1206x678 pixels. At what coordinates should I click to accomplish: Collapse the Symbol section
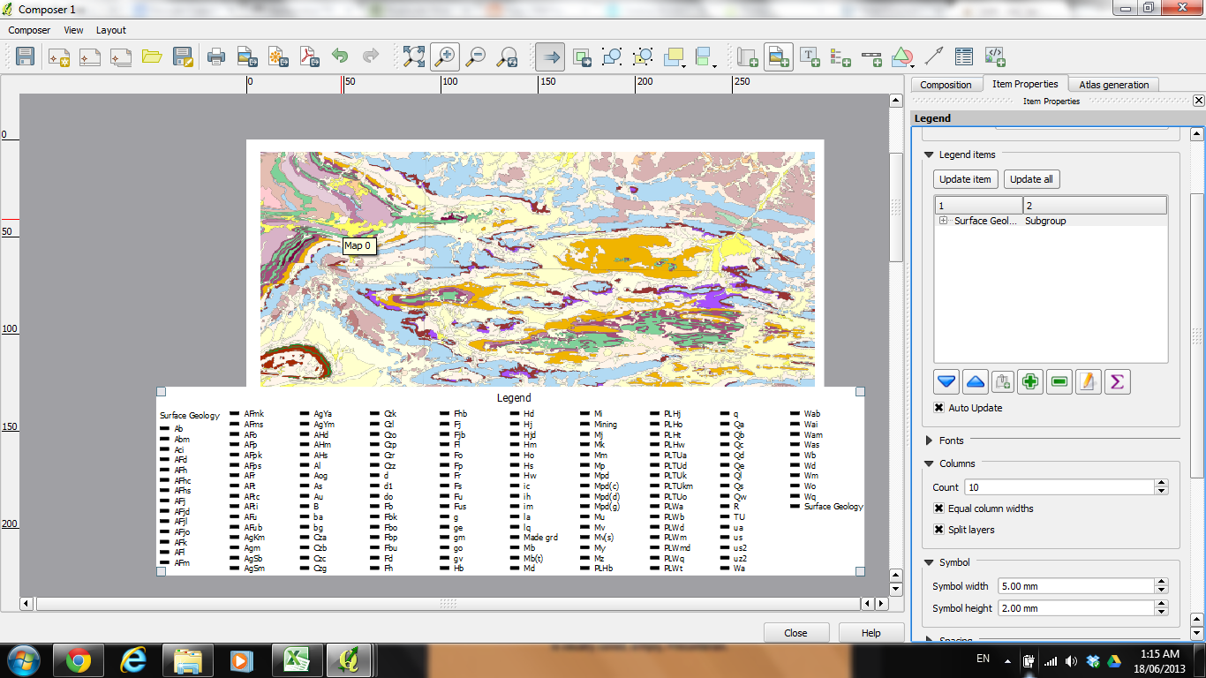click(x=930, y=562)
